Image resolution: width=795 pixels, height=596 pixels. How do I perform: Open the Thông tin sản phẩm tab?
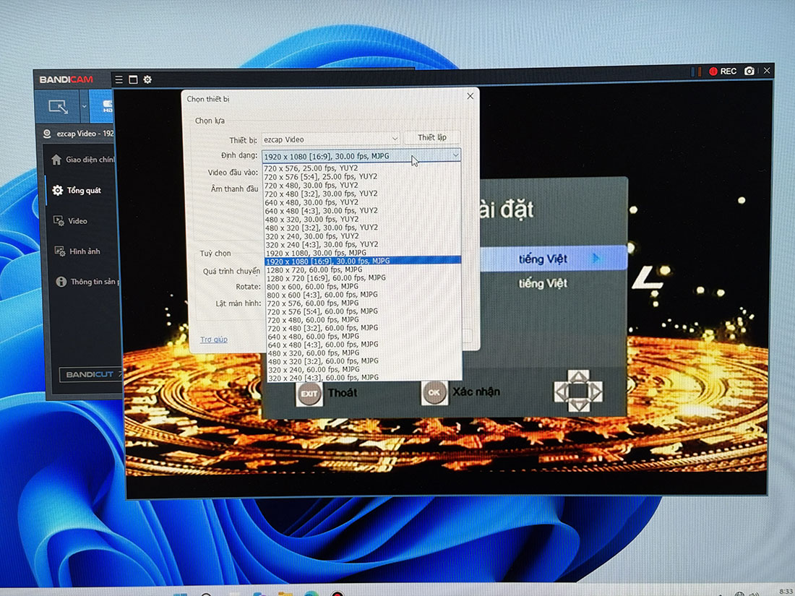(87, 282)
